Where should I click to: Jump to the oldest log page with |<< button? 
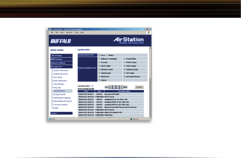click(x=110, y=87)
